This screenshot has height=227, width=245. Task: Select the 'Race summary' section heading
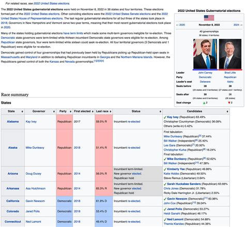pos(15,95)
